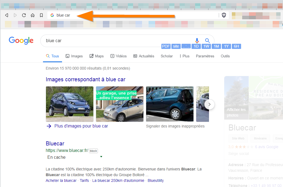
Task: Open the Brave Shields lion icon
Action: point(224,15)
